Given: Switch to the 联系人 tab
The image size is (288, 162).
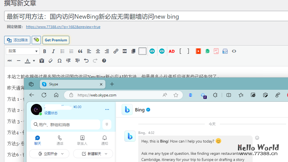Looking at the screenshot, I should 82,140.
